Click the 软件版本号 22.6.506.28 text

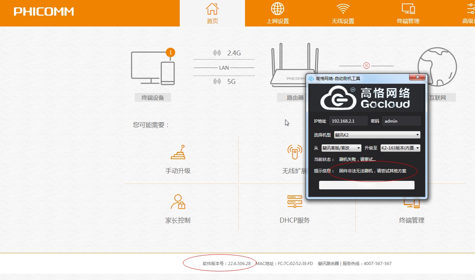tap(227, 264)
